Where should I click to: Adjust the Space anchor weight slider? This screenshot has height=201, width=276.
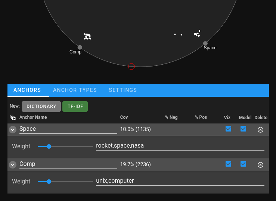pos(49,146)
